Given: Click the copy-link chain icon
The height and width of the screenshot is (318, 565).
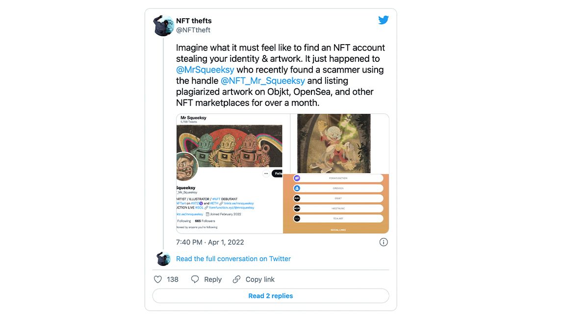Looking at the screenshot, I should 237,279.
